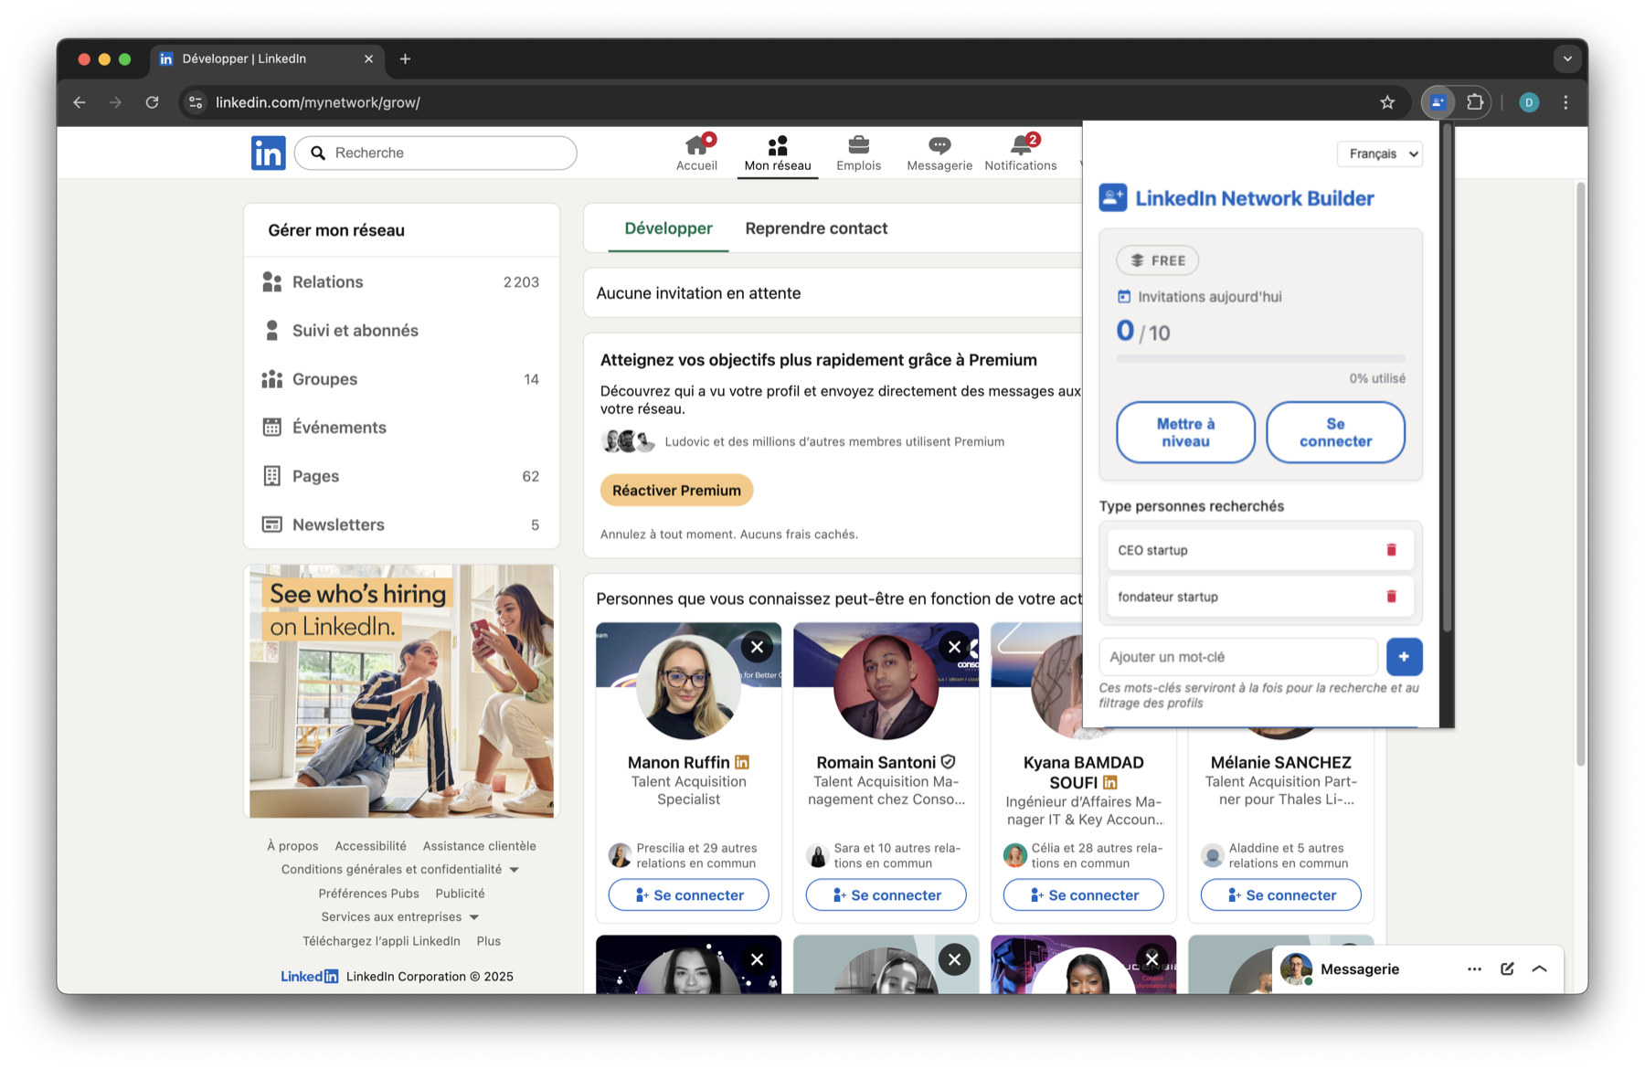
Task: Dismiss the Romain Santoni suggestion card
Action: tap(954, 648)
